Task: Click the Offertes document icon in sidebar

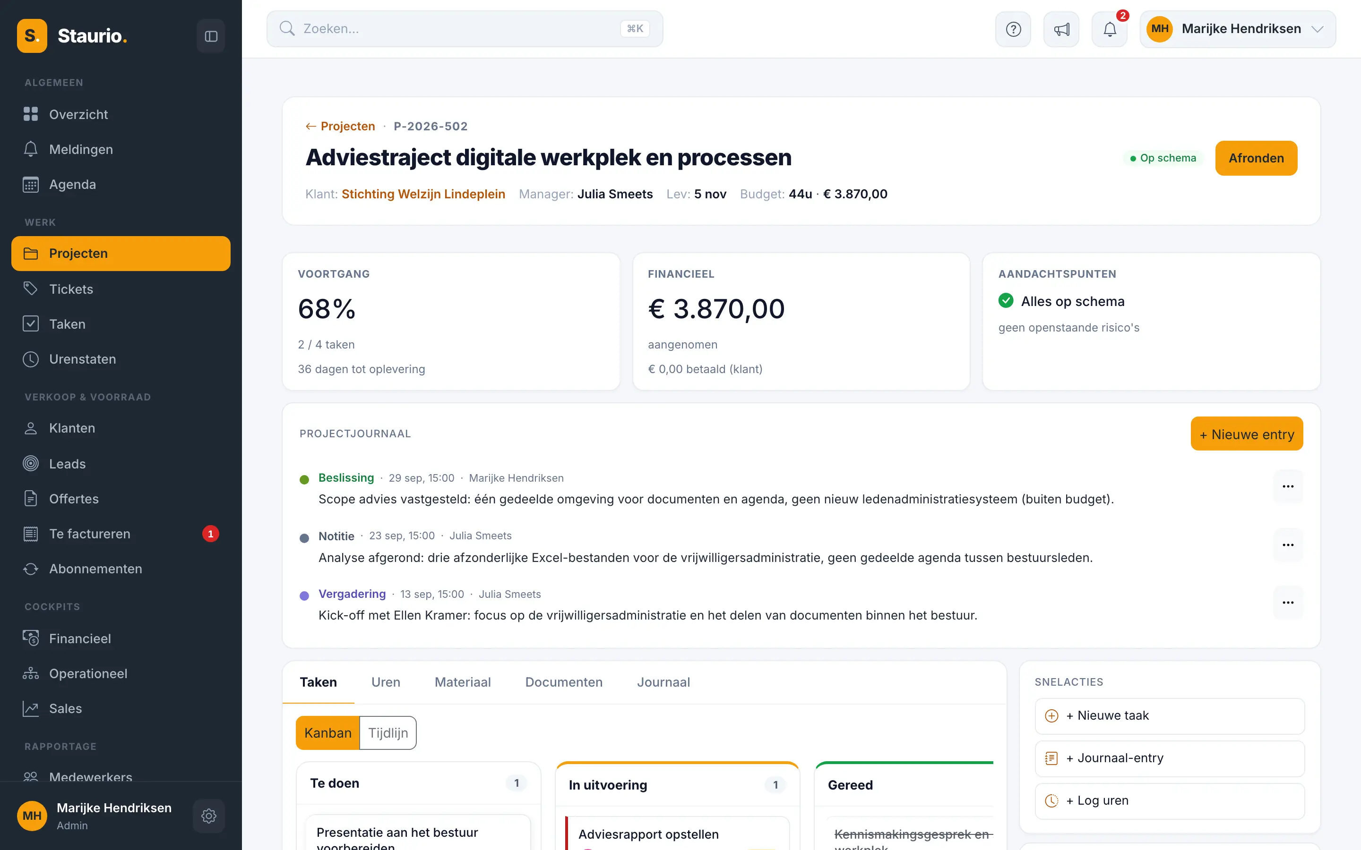Action: click(31, 499)
